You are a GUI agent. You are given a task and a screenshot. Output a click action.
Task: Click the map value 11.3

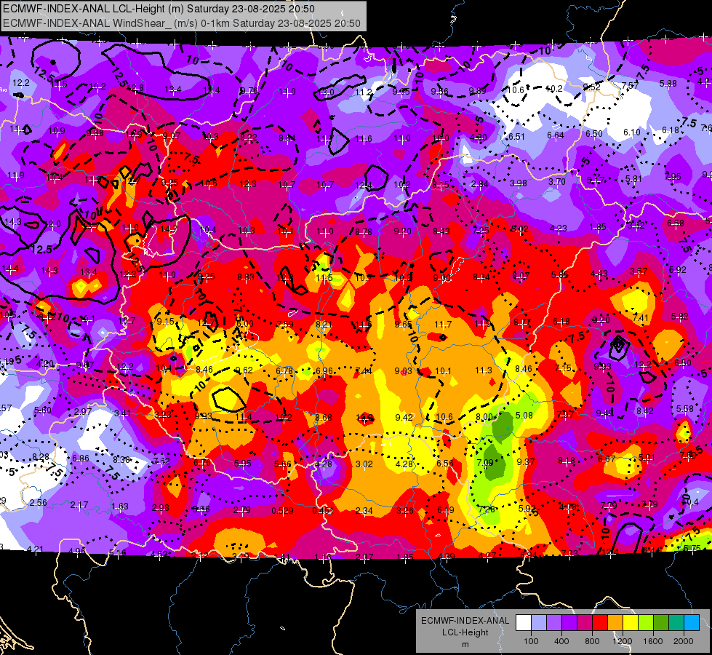483,370
